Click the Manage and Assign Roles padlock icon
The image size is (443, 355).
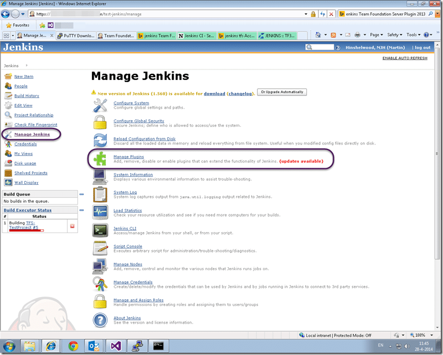coord(100,302)
